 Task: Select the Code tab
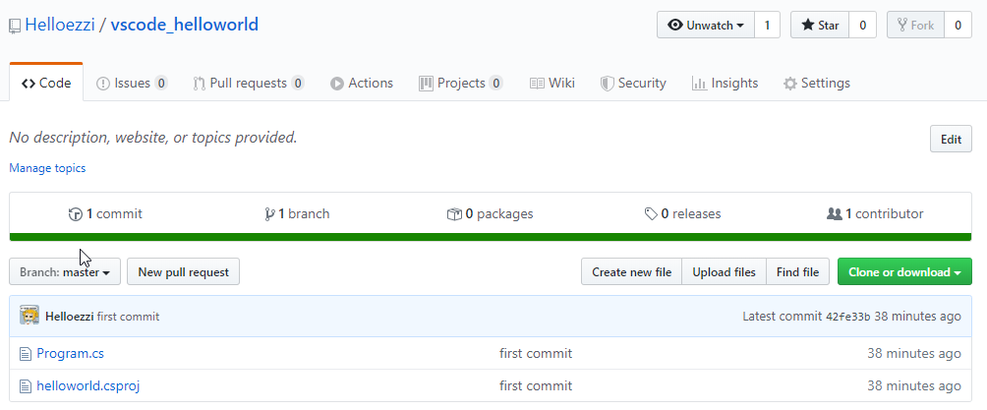click(46, 84)
